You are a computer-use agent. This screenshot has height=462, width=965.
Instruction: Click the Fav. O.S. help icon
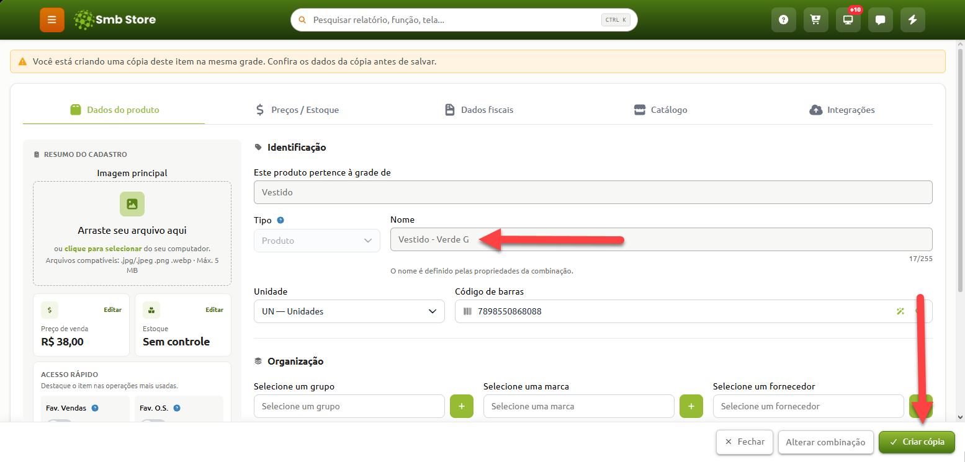click(177, 408)
